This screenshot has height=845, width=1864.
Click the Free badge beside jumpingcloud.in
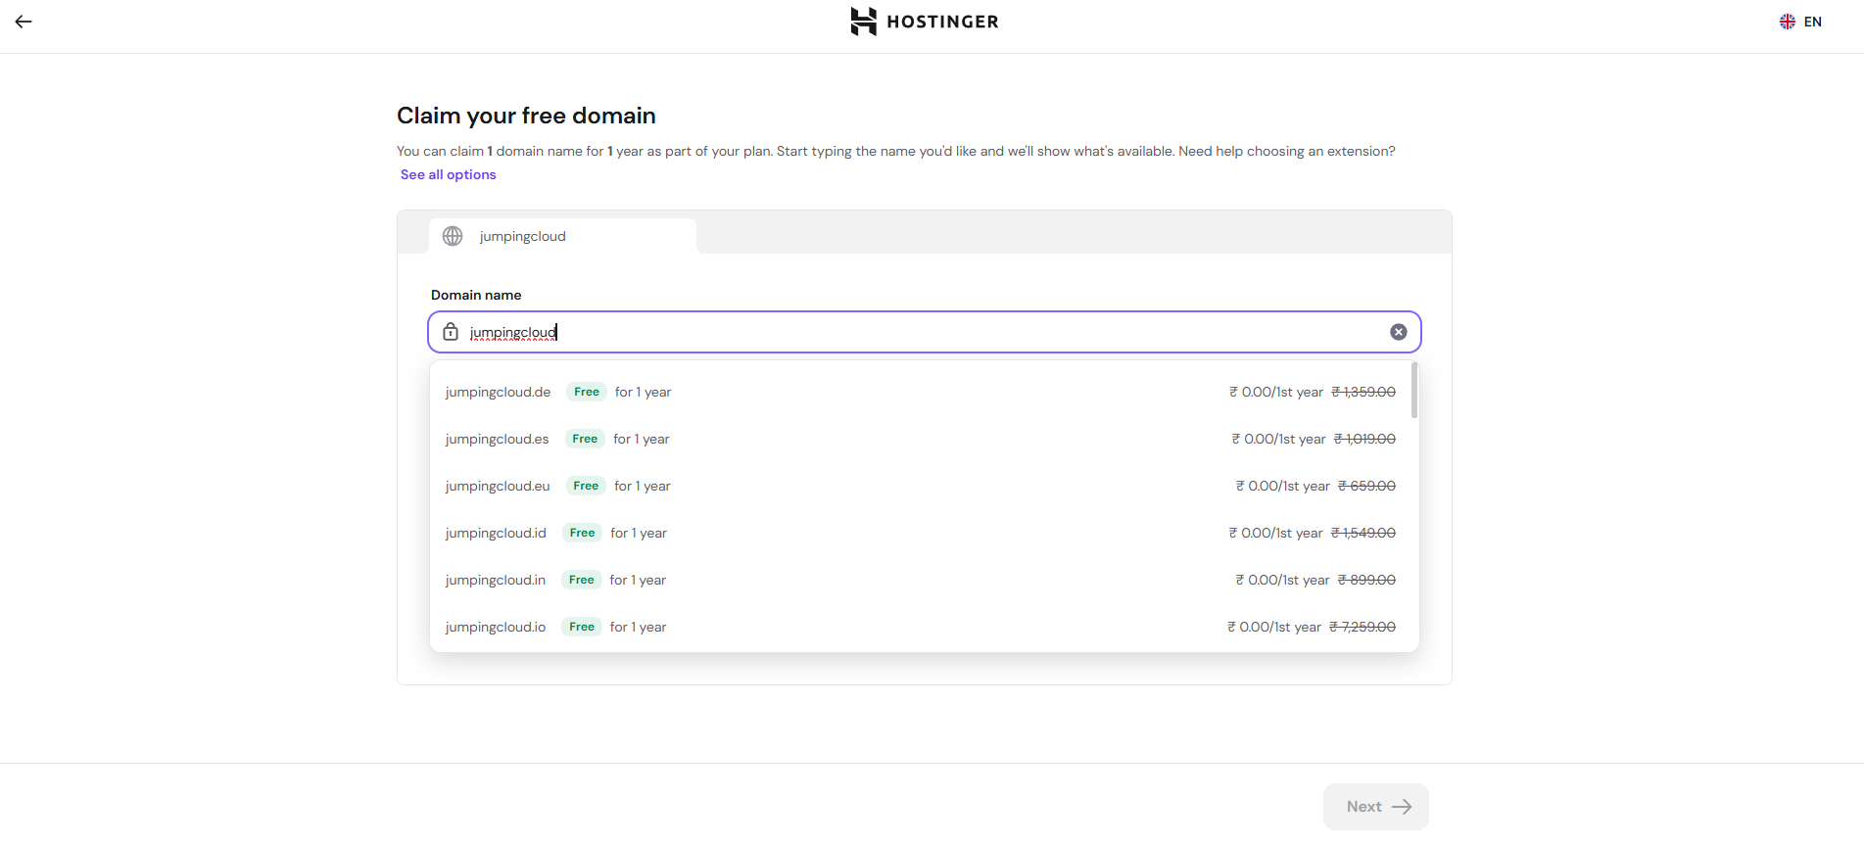[581, 580]
